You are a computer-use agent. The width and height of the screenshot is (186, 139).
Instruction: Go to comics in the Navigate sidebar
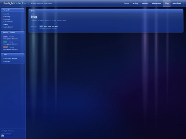tap(7, 19)
